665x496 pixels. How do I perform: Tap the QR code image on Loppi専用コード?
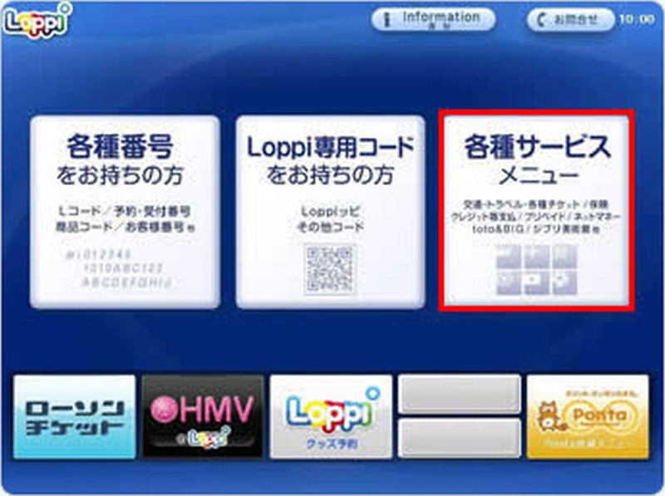click(330, 269)
